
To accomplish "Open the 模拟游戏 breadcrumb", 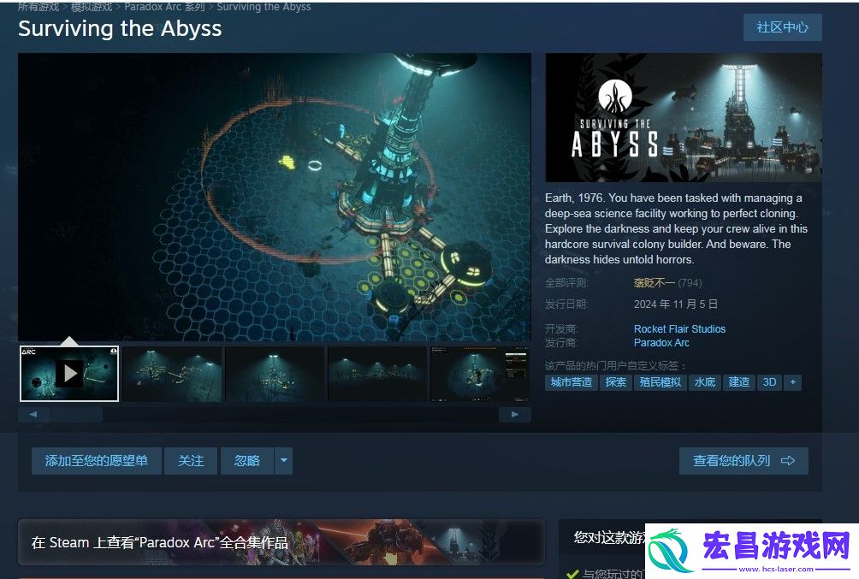I will 92,7.
